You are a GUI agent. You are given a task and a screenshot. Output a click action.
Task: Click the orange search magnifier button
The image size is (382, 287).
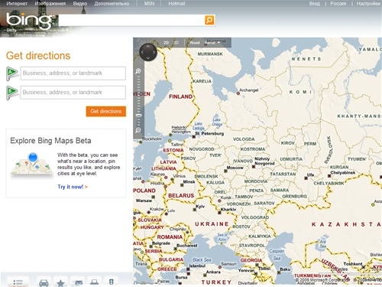click(209, 20)
